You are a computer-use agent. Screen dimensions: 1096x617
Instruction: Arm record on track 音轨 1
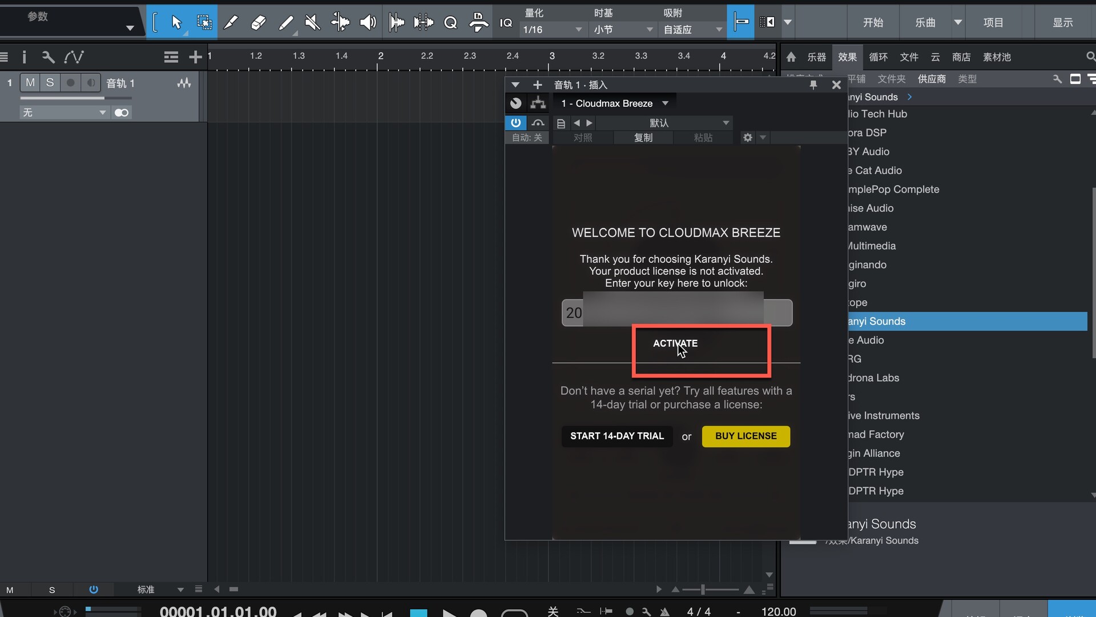[70, 83]
